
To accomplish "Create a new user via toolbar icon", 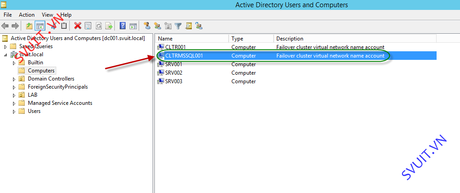I will pyautogui.click(x=147, y=26).
